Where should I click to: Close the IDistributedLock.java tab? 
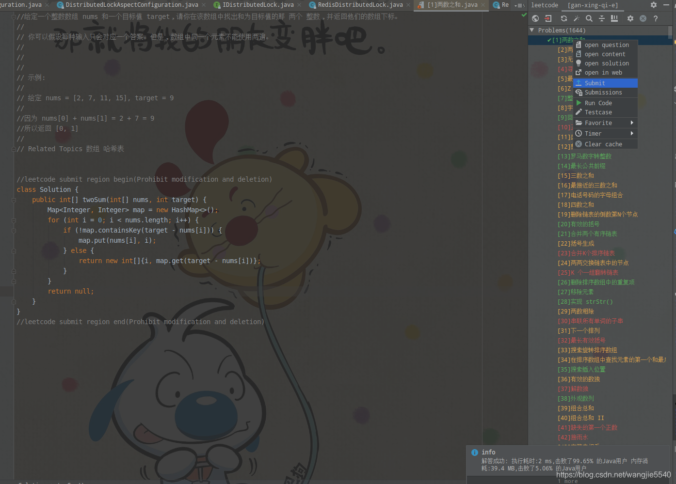299,5
